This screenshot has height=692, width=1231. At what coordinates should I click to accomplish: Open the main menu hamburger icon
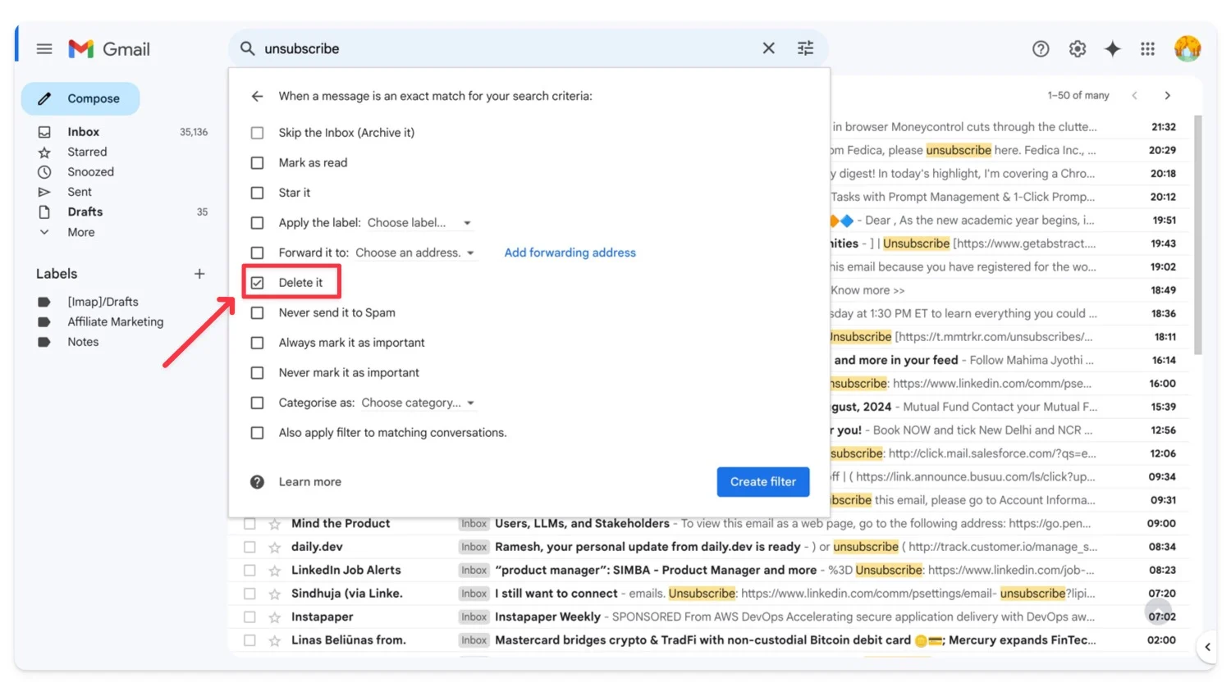click(44, 49)
